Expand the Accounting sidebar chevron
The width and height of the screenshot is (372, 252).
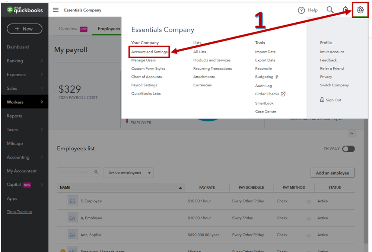[42, 157]
